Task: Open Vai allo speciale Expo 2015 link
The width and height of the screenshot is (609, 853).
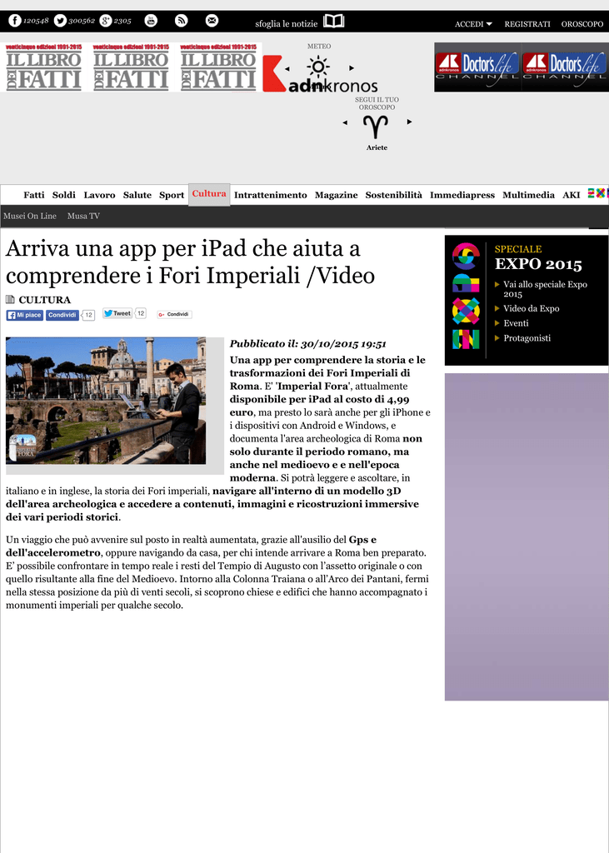Action: coord(545,289)
